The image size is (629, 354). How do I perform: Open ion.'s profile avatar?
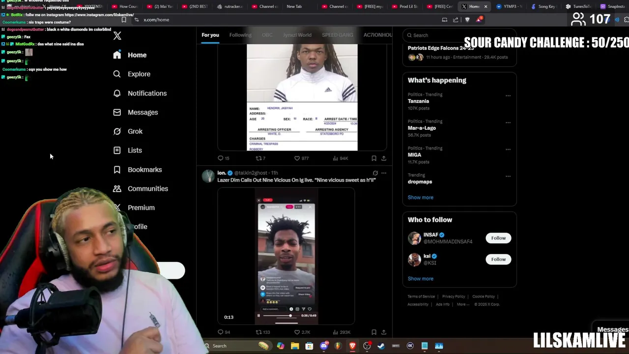[x=208, y=176]
